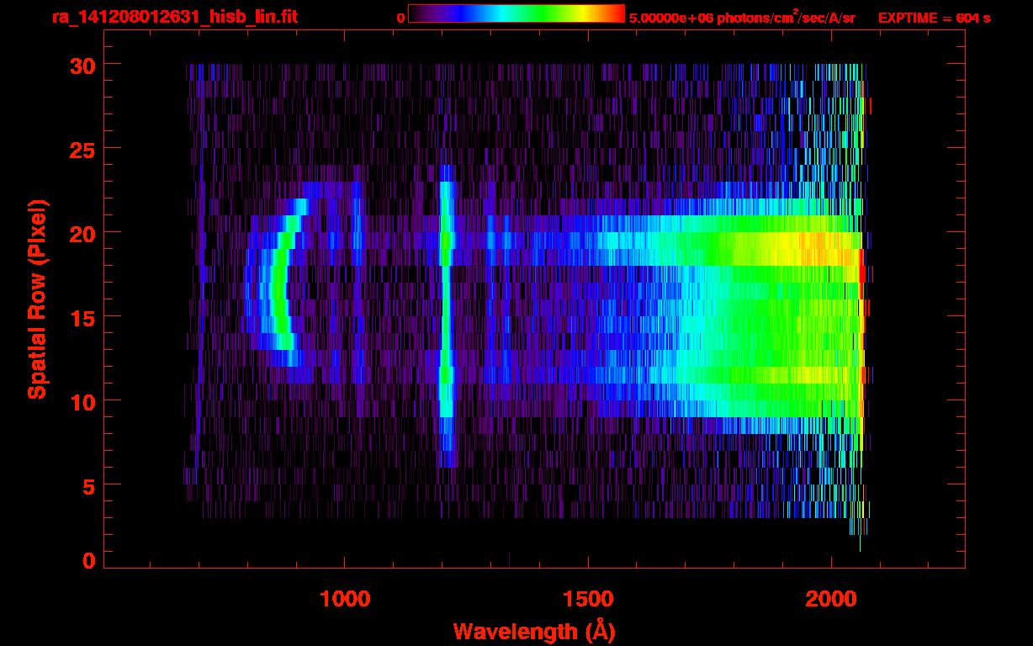
Task: Click the 5.00000e+06 photons/cm²/sec/A/sr label
Action: coord(741,17)
